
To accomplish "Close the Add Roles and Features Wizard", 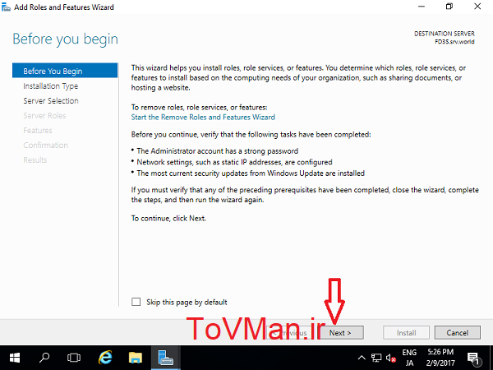I will pos(477,7).
